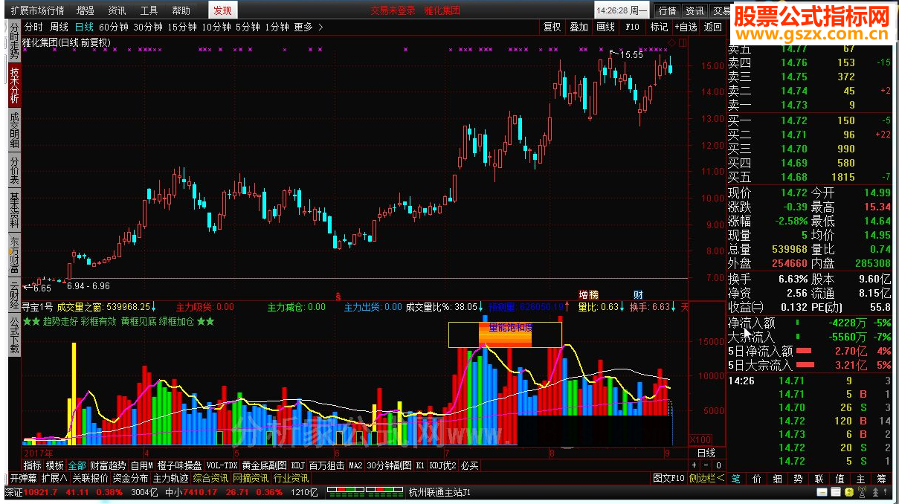Viewport: 899px width, 504px height.
Task: Switch chart to 10分钟
Action: pos(216,28)
